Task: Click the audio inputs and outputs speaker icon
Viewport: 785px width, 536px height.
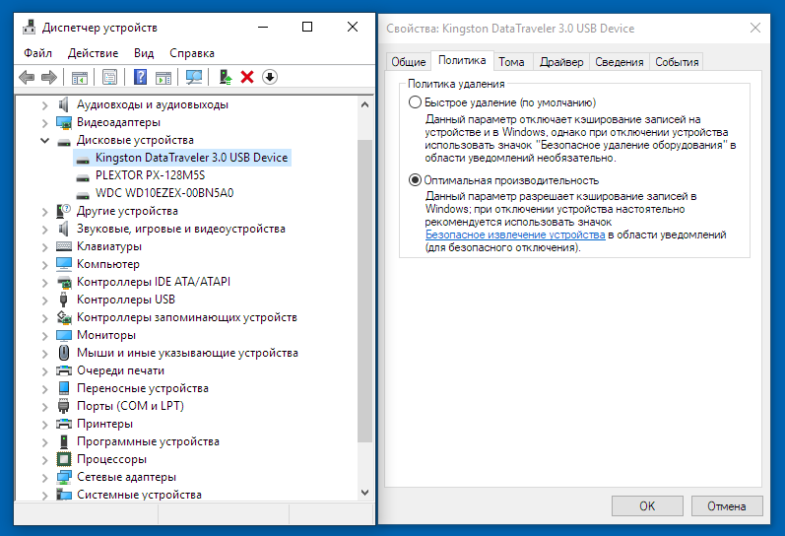Action: coord(64,104)
